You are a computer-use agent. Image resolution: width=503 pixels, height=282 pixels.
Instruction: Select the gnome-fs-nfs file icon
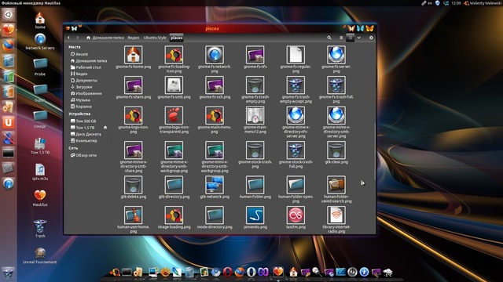(255, 55)
